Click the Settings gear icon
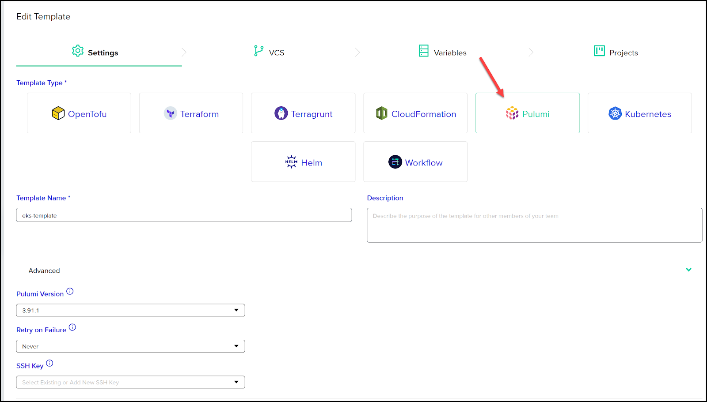 coord(78,51)
